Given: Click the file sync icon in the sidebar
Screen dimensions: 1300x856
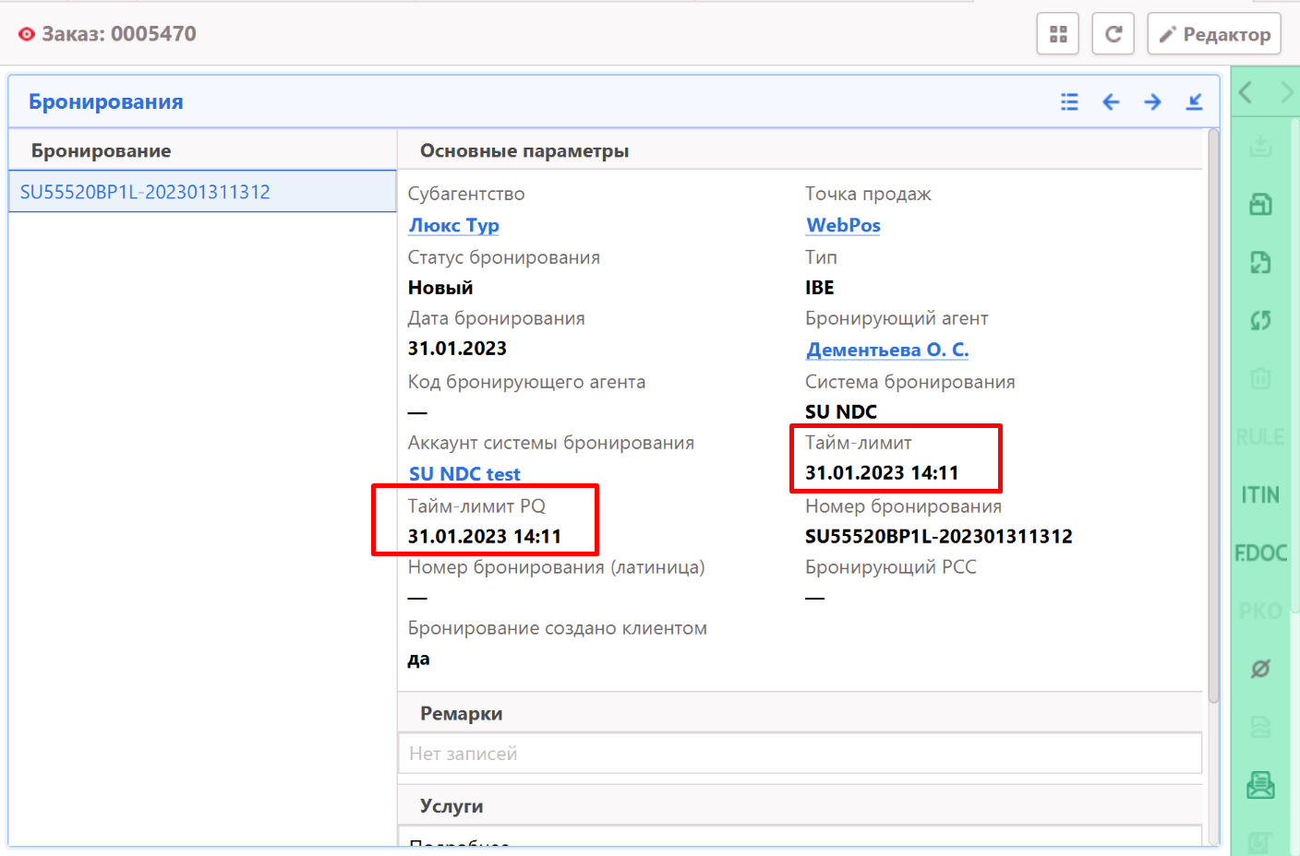Looking at the screenshot, I should pos(1260,262).
